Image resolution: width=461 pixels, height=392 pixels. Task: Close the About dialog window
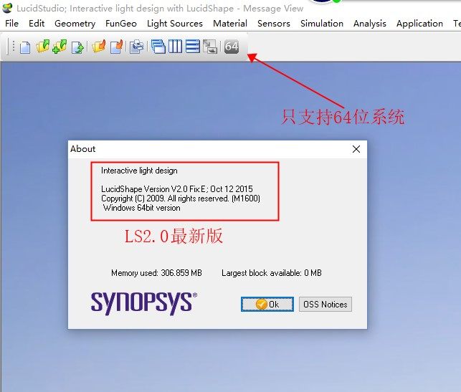tap(356, 149)
